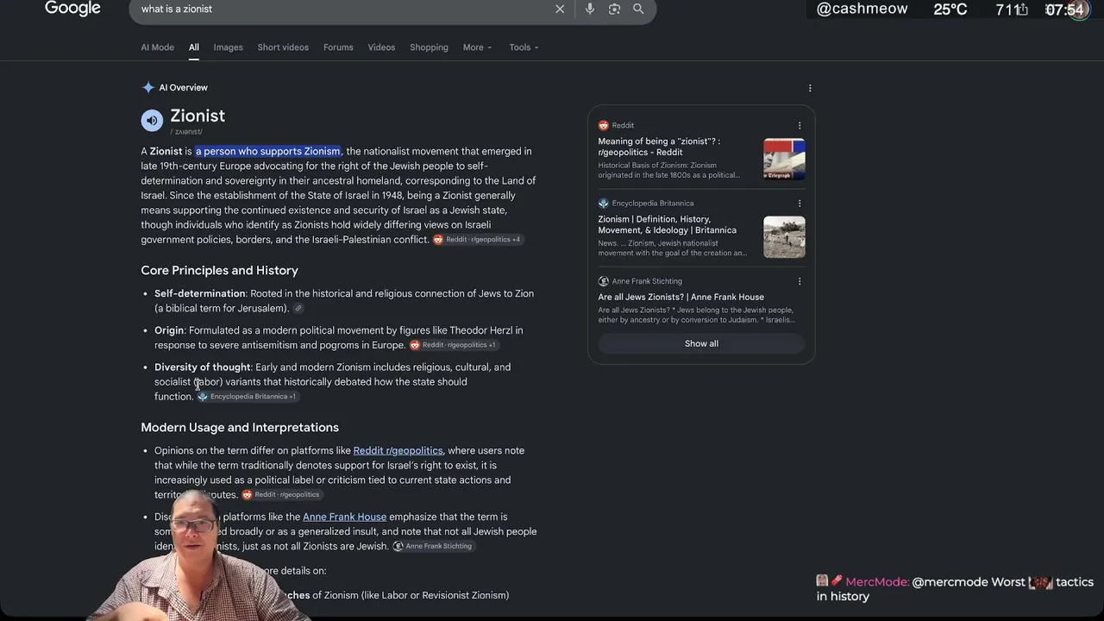Click the 'MercMode:' chat username
Viewport: 1104px width, 621px height.
877,582
